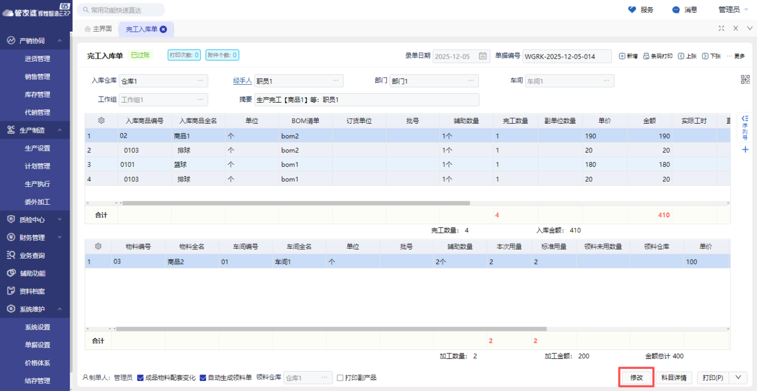
Task: Switch to the 主界面 tab
Action: coord(98,29)
